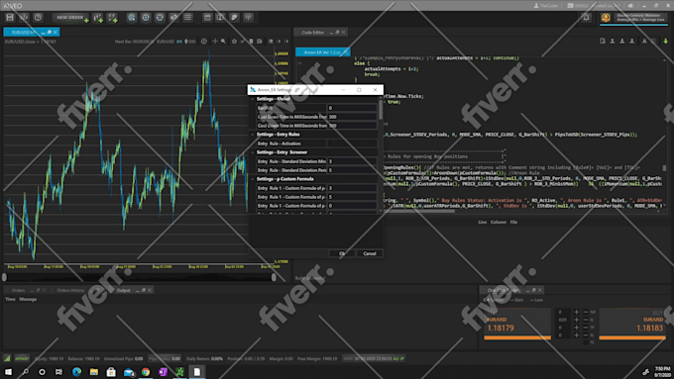
Task: Click the BUY EUR/USD 1.18183 button
Action: (632, 324)
